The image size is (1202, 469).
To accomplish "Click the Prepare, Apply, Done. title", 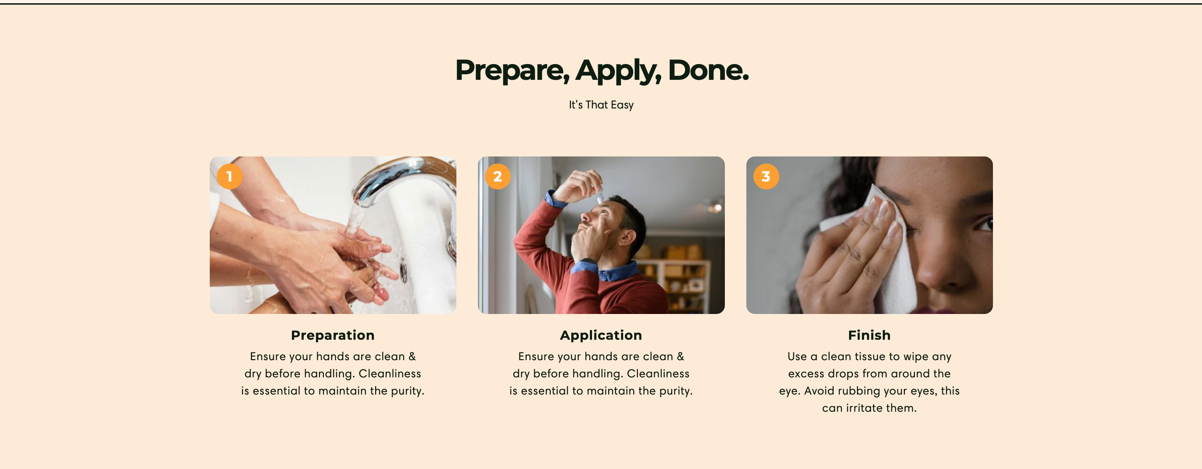I will click(601, 71).
